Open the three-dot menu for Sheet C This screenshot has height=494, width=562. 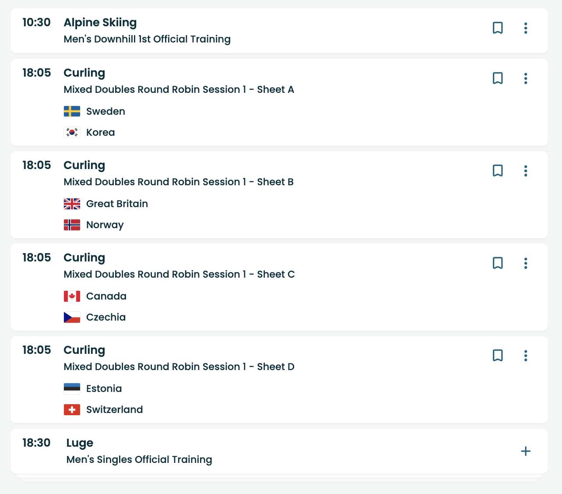pyautogui.click(x=526, y=263)
